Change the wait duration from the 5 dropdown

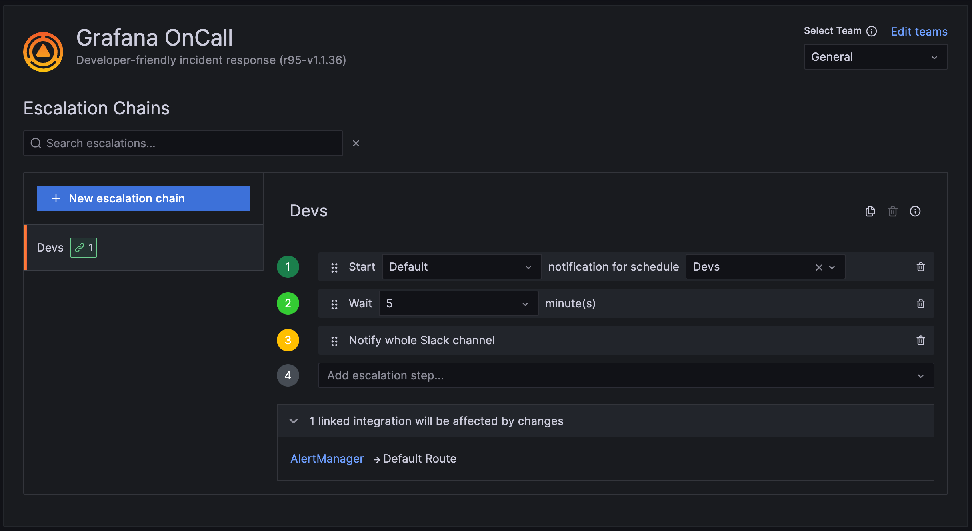tap(458, 303)
